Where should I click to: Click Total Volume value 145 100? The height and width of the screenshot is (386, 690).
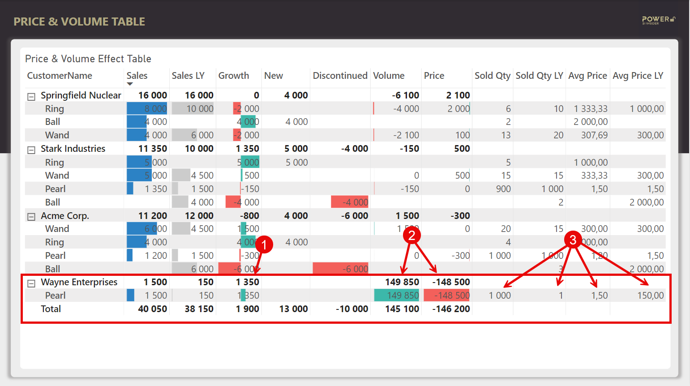[x=402, y=309]
